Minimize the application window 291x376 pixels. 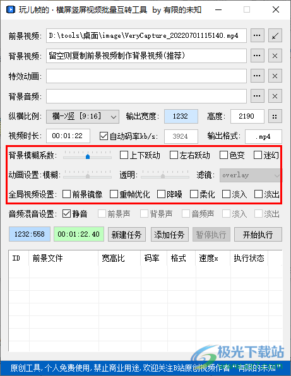coord(218,10)
